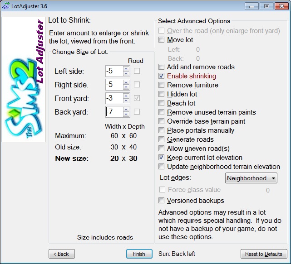Click the disabled Force class value checkbox
This screenshot has height=264, width=291.
tap(162, 190)
